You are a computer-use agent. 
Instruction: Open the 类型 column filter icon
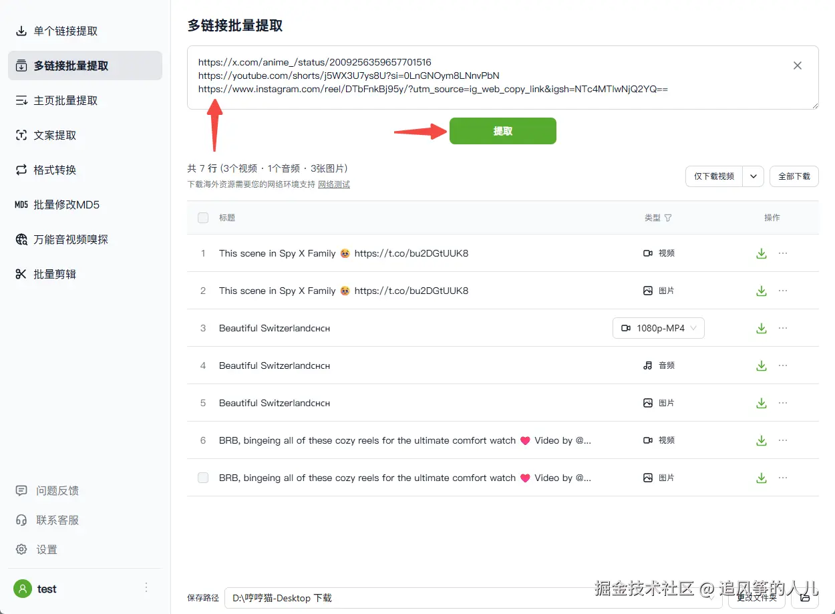click(668, 218)
